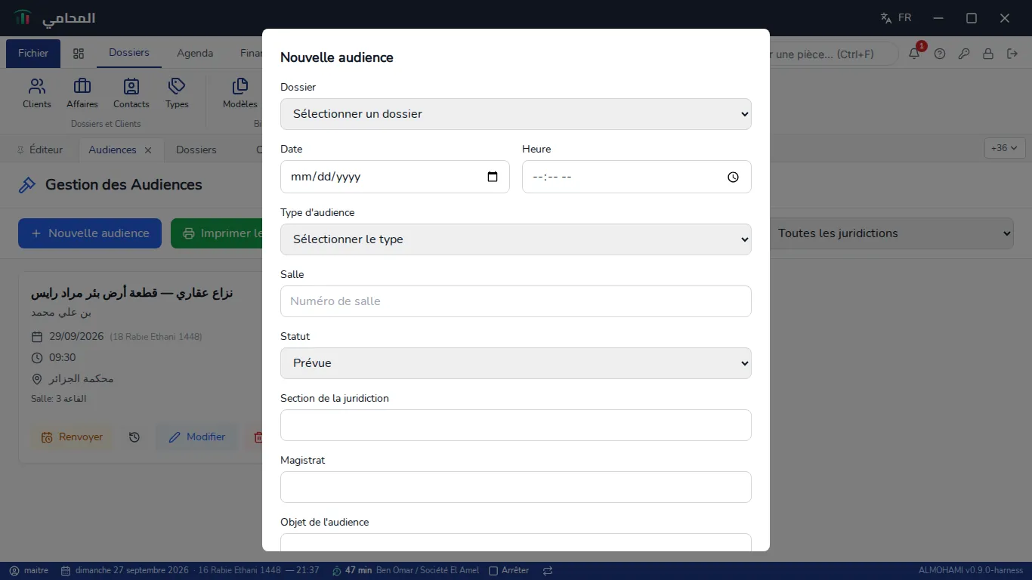Click the maitre user entry in status bar
Screen dimensions: 1032x580
(29, 571)
